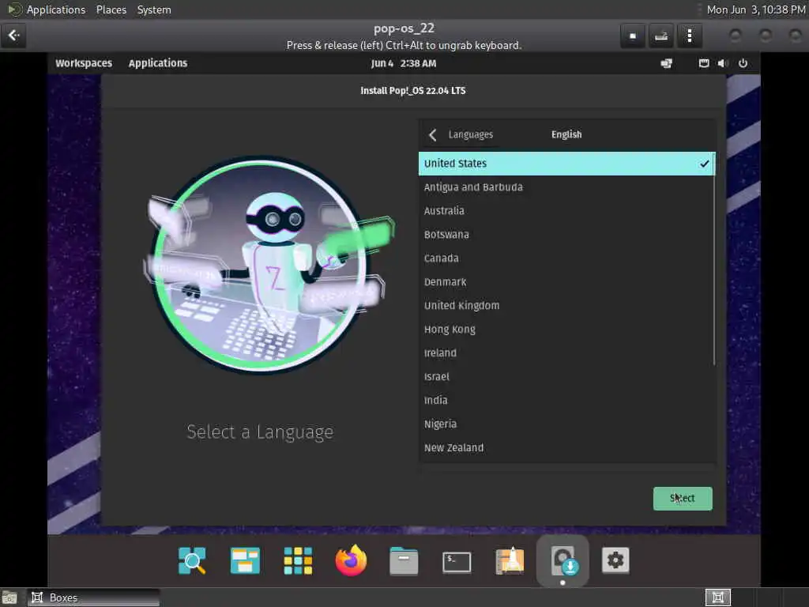Open Pop!_OS Applications menu in guest panel

click(158, 63)
